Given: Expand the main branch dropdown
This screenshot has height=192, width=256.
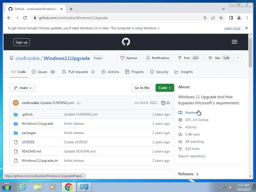Looking at the screenshot, I should pos(22,88).
